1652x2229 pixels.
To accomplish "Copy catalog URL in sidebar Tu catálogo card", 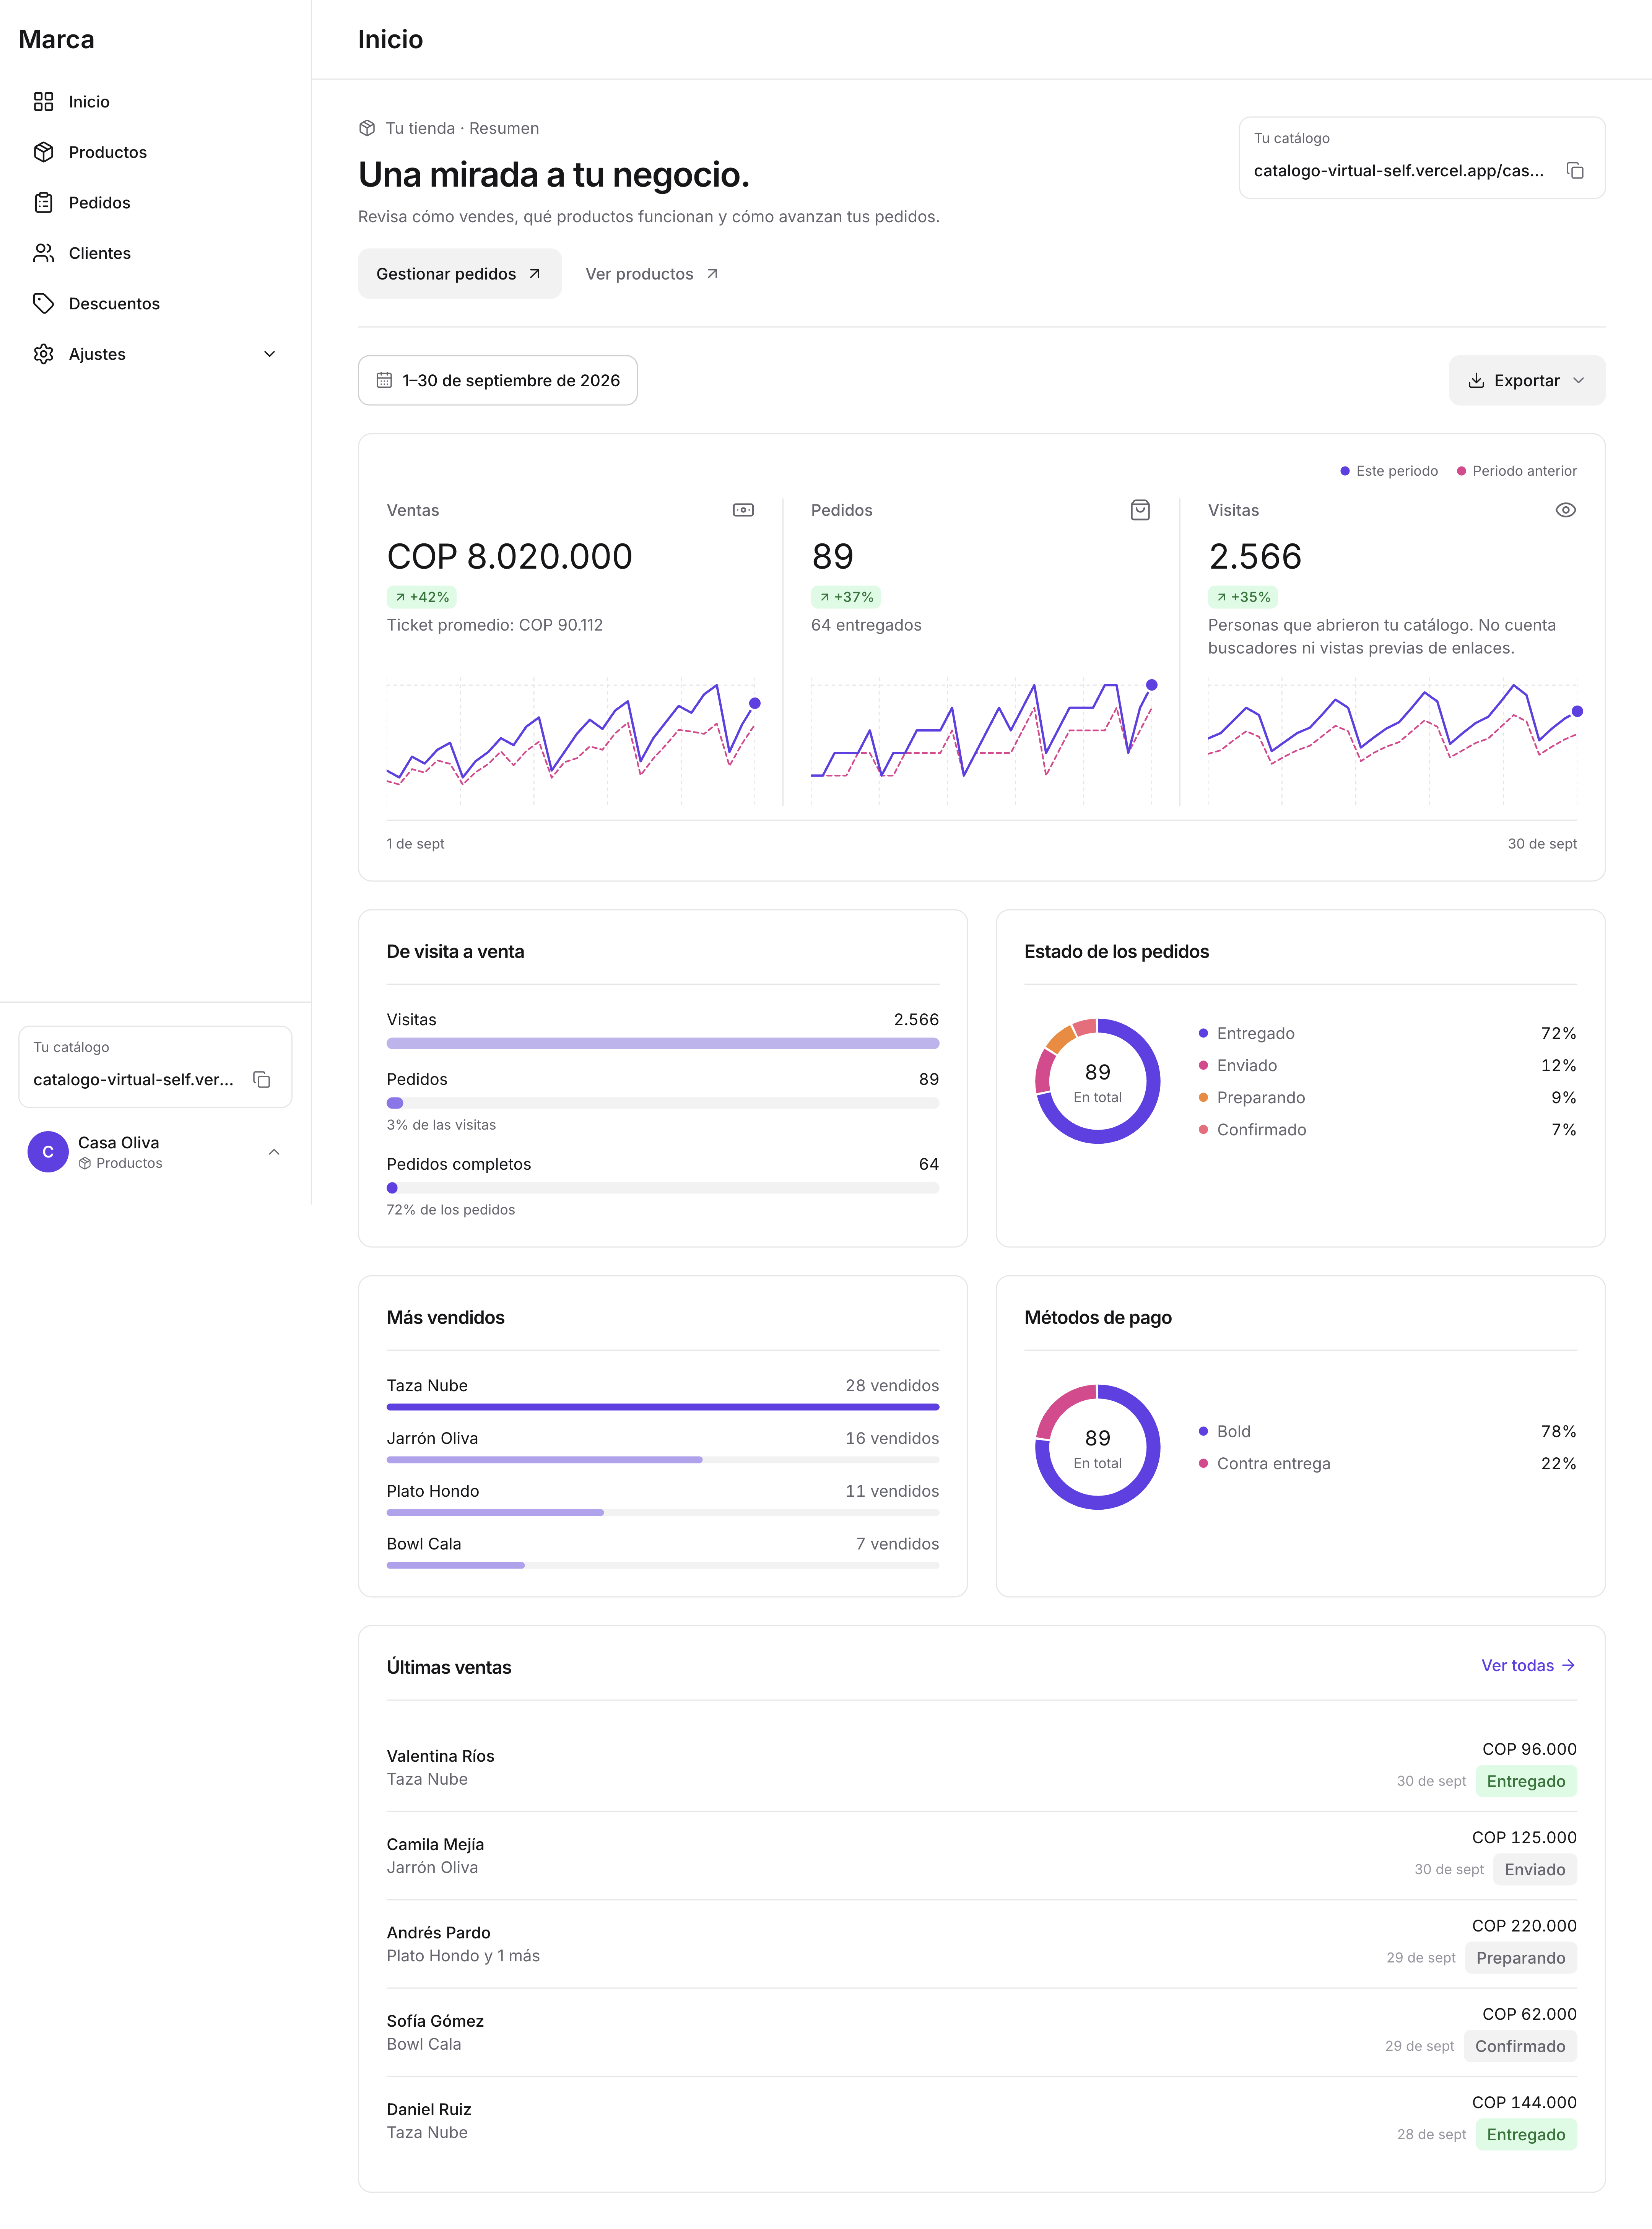I will click(x=262, y=1080).
